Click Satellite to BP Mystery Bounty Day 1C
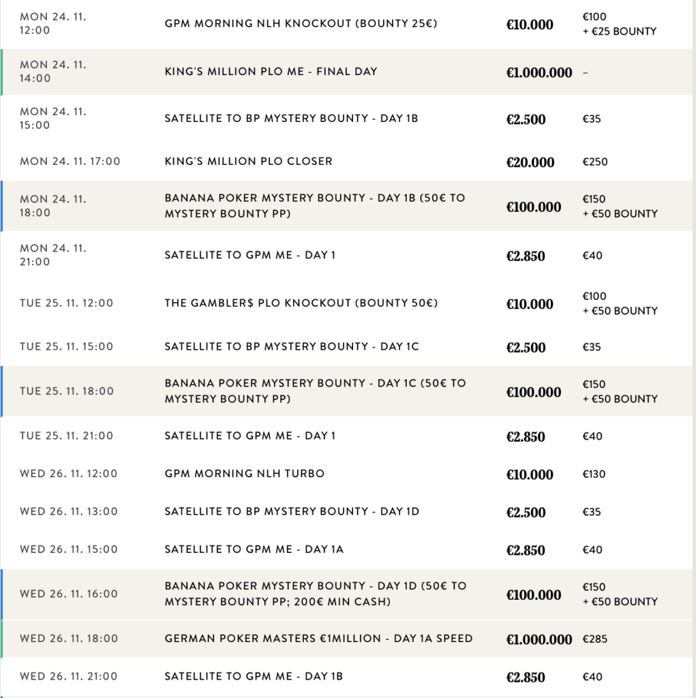Screen dimensions: 696x698 291,347
